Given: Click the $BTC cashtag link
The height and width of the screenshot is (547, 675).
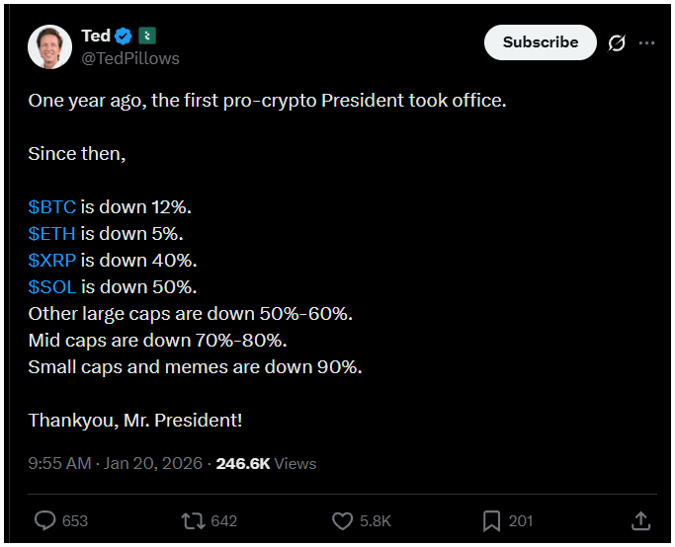Looking at the screenshot, I should pyautogui.click(x=51, y=207).
